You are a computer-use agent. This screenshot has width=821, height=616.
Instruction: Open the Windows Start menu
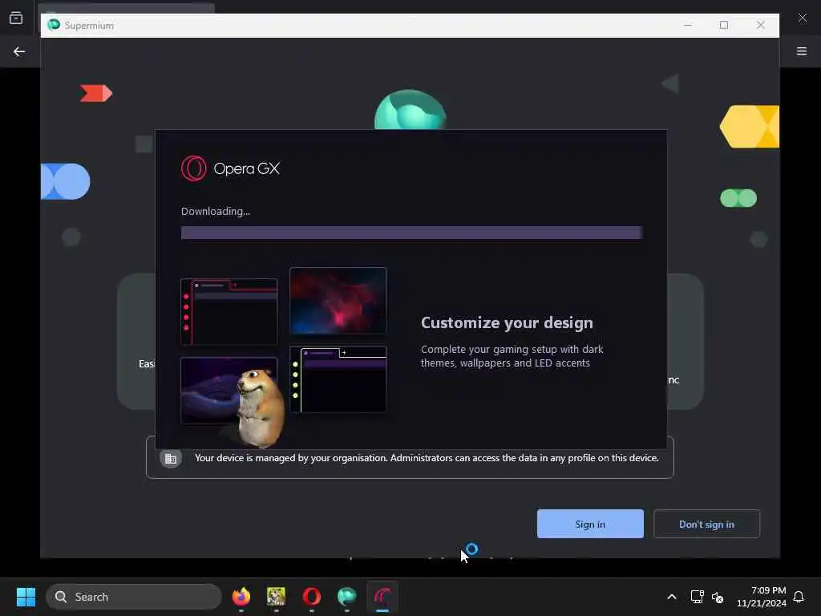pos(26,597)
